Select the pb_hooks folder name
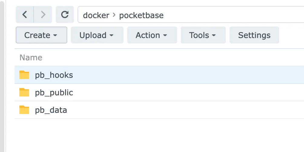304x152 pixels. tap(54, 75)
